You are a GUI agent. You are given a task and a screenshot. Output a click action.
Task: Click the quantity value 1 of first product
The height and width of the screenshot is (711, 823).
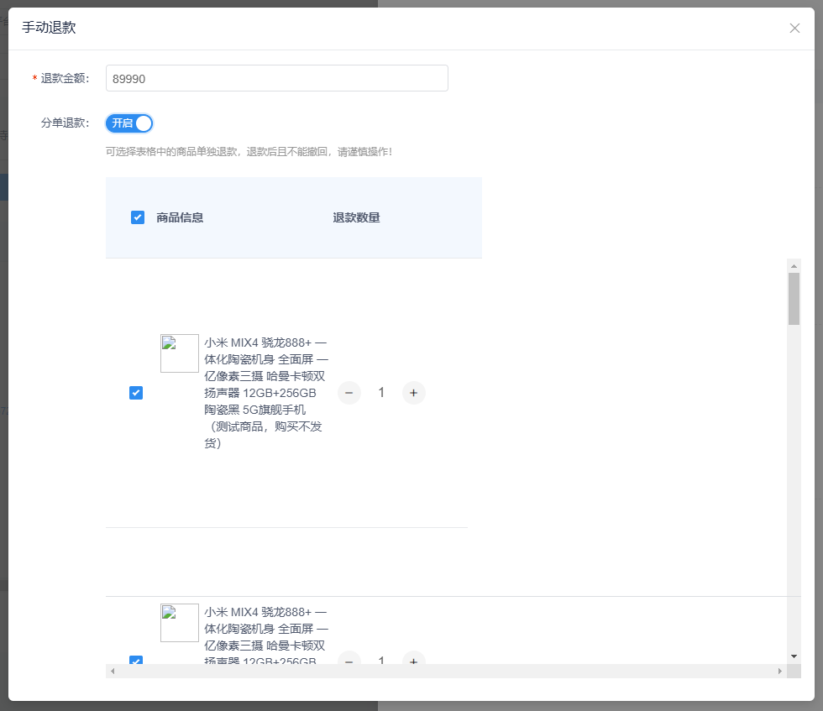(x=381, y=393)
